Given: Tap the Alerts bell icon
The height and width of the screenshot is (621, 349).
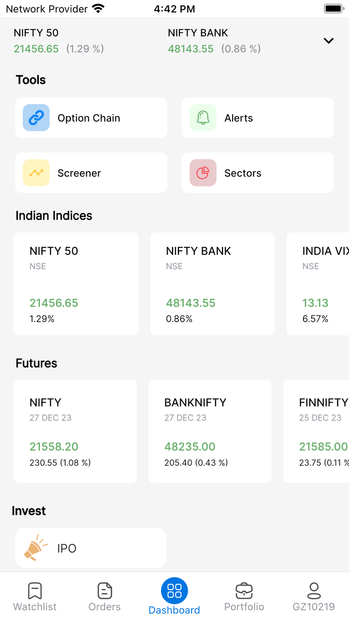Looking at the screenshot, I should click(x=203, y=118).
